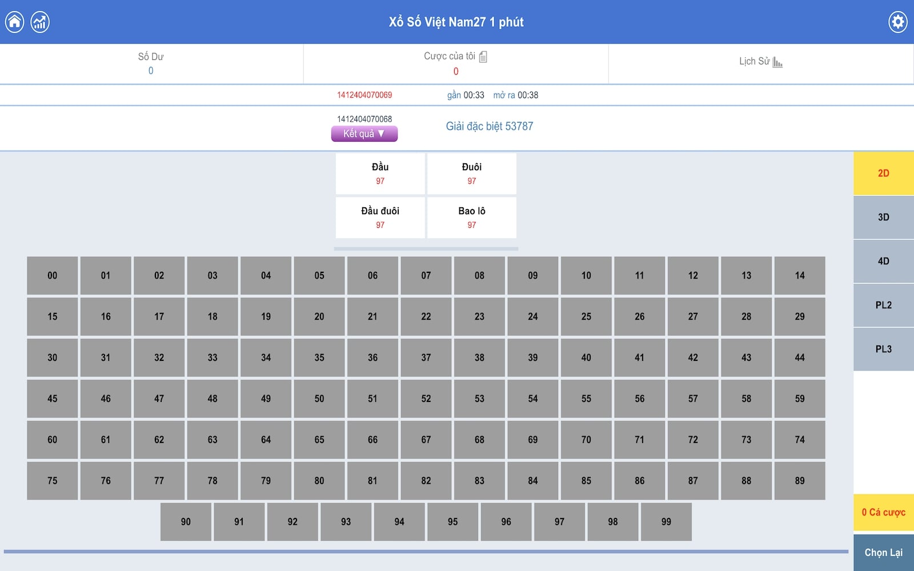914x571 pixels.
Task: Select the Đuôi bet type
Action: click(x=472, y=174)
